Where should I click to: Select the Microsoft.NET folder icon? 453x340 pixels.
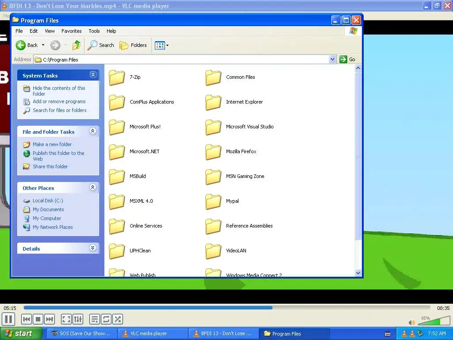click(x=117, y=152)
